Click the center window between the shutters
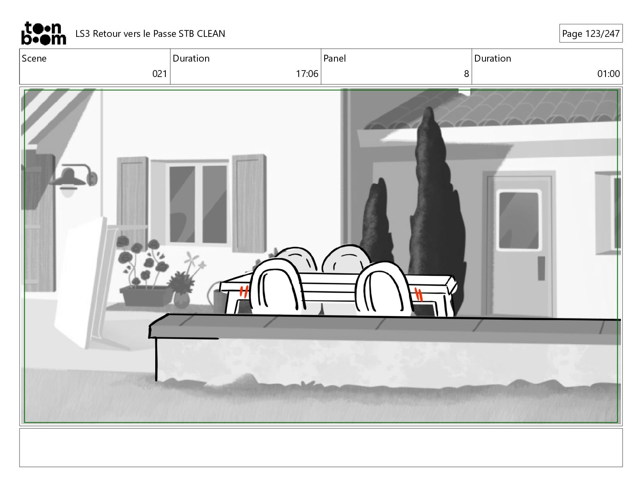 pyautogui.click(x=198, y=203)
